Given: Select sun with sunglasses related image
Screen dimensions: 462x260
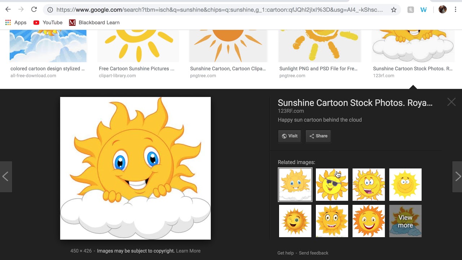Looking at the screenshot, I should [332, 185].
